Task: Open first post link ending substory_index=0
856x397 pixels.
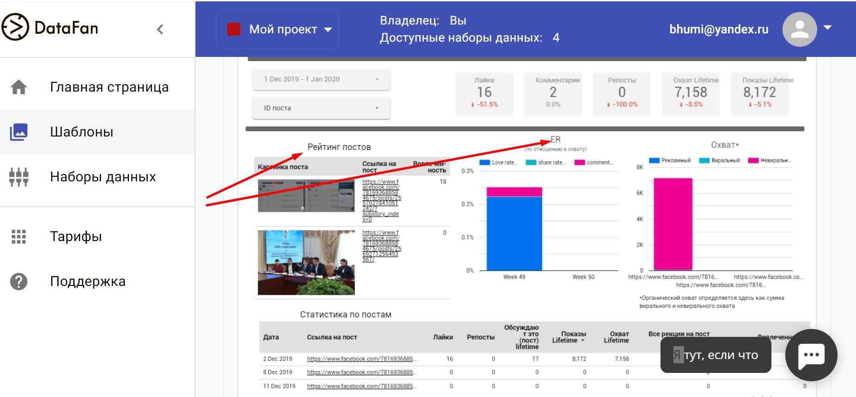Action: click(x=381, y=200)
